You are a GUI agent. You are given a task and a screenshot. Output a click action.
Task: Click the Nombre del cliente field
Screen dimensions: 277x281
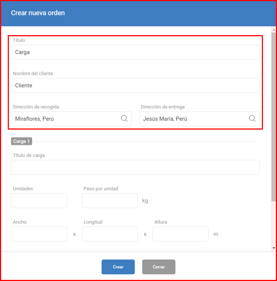(x=135, y=86)
